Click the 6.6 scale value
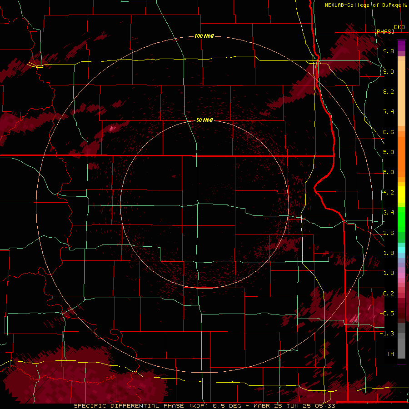Viewport: 409px width, 409px height. pos(389,132)
